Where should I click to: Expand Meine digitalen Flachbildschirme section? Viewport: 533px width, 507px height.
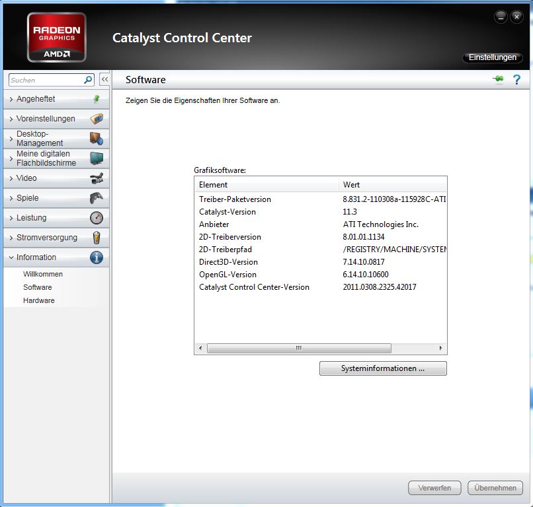[x=56, y=158]
